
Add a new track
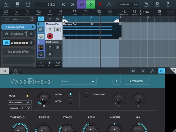(x=49, y=64)
